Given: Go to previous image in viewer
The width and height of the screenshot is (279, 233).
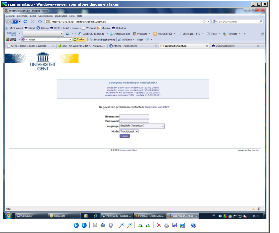Looking at the screenshot, I should (x=76, y=225).
